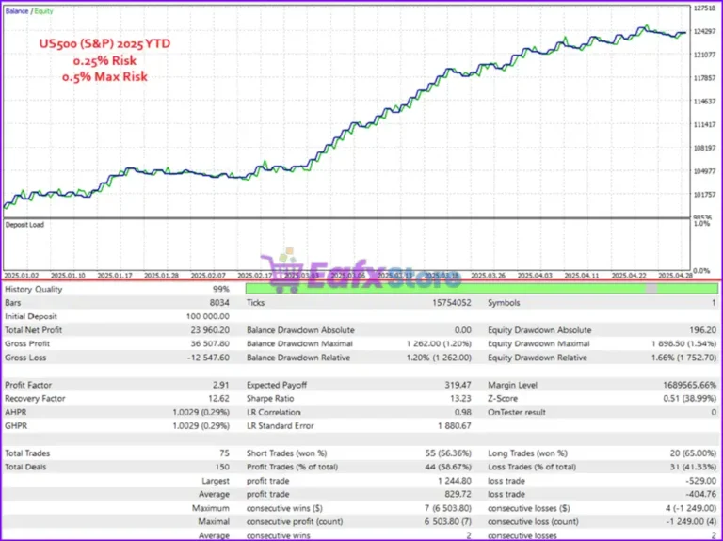Select the Ticks value 15754052
This screenshot has width=723, height=541.
[452, 303]
